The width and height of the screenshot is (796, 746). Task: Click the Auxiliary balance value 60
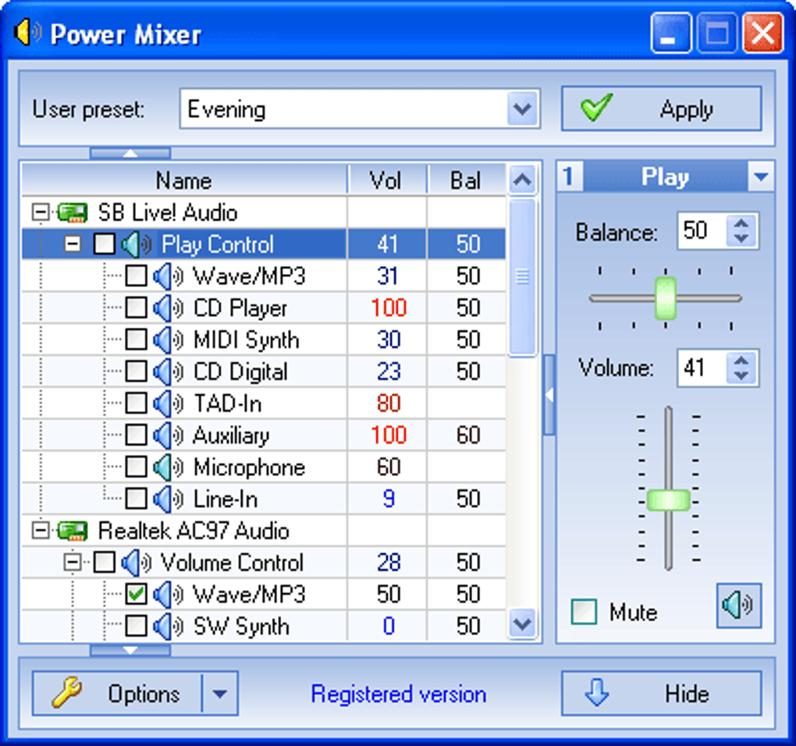[467, 435]
